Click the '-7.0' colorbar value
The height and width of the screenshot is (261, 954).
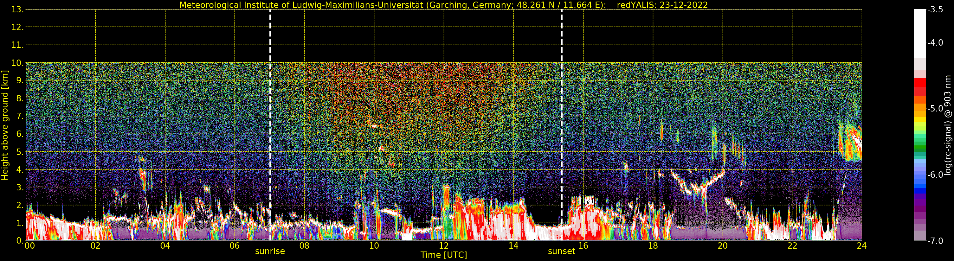point(935,241)
